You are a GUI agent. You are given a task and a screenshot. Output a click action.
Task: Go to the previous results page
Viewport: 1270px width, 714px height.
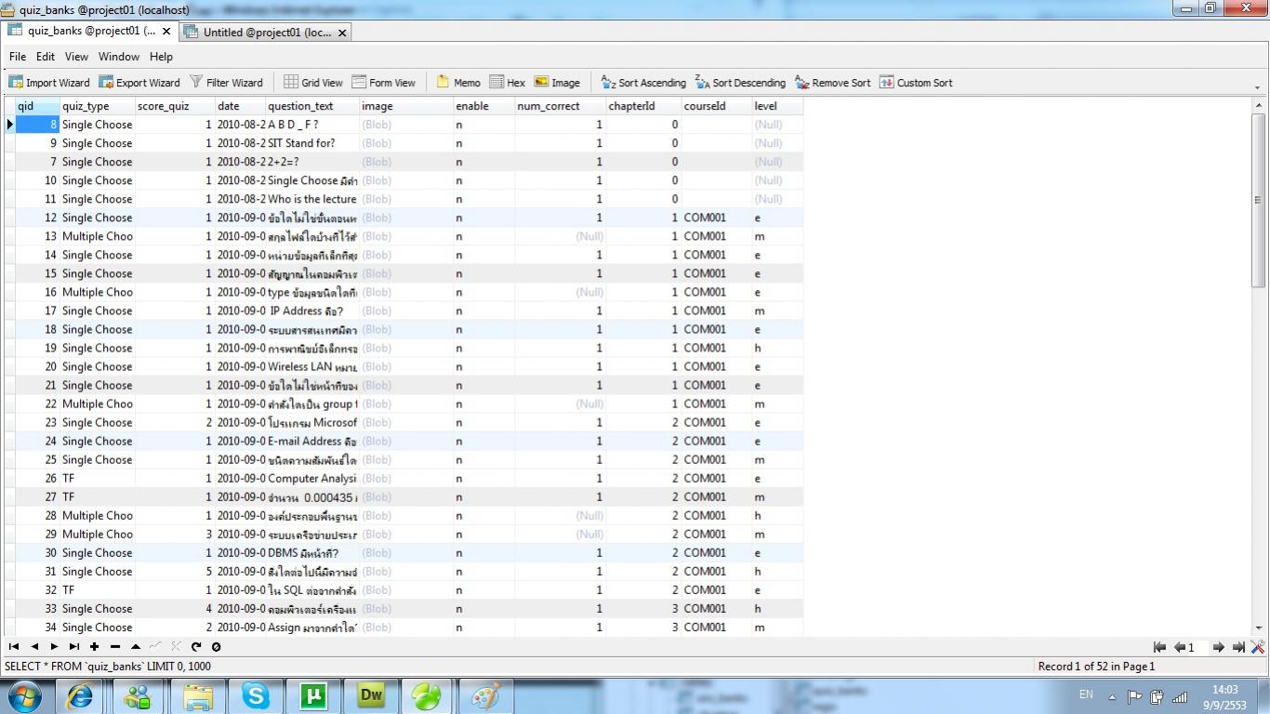pyautogui.click(x=1179, y=648)
